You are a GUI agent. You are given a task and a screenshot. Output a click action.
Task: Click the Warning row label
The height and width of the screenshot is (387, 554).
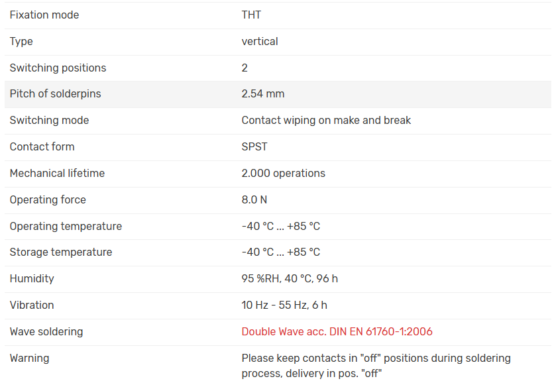point(29,358)
